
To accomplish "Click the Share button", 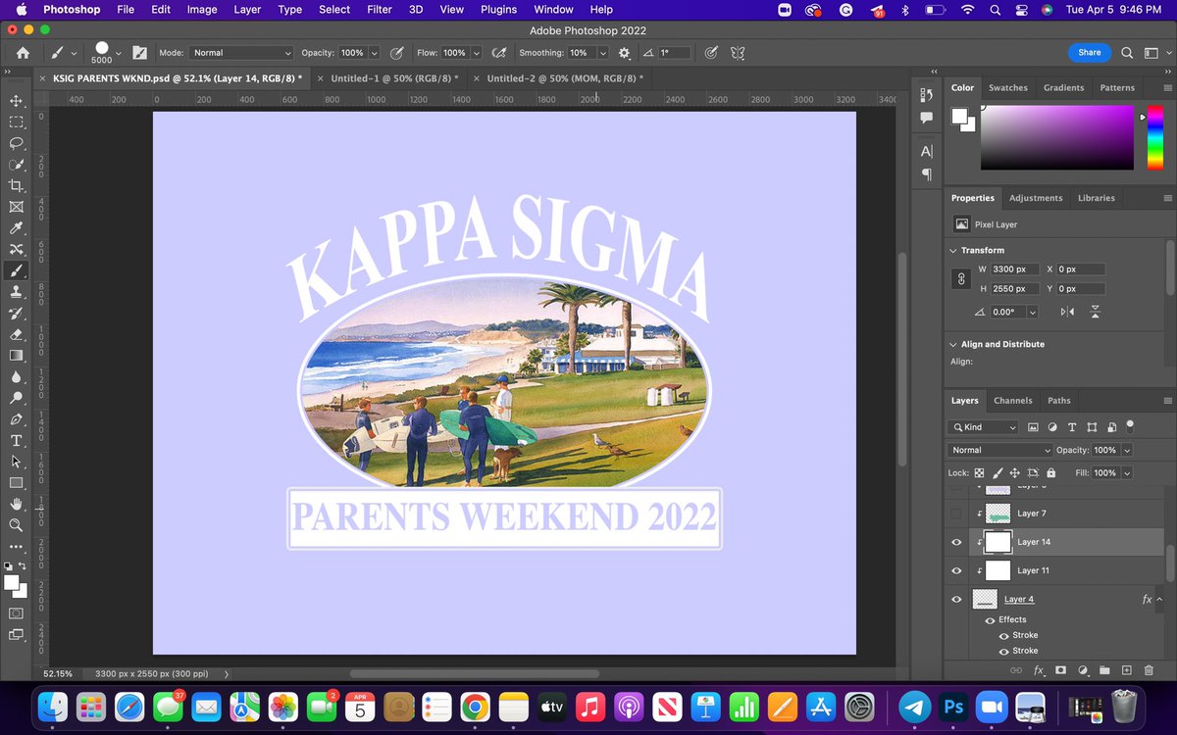I will 1089,53.
